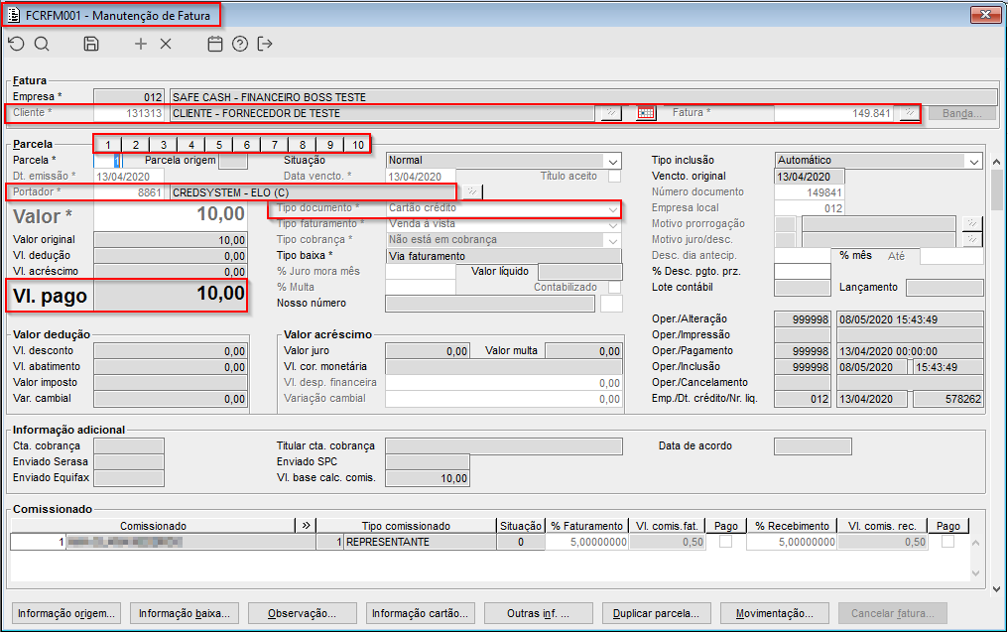The width and height of the screenshot is (1008, 632).
Task: Check the Pago box after Vl. comis. fat.
Action: pos(726,543)
